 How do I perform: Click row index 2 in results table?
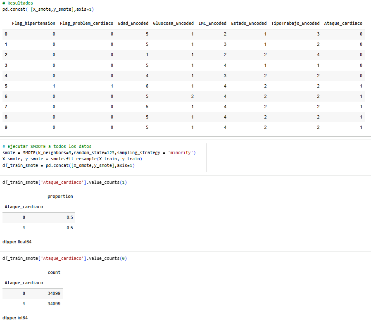[x=6, y=55]
